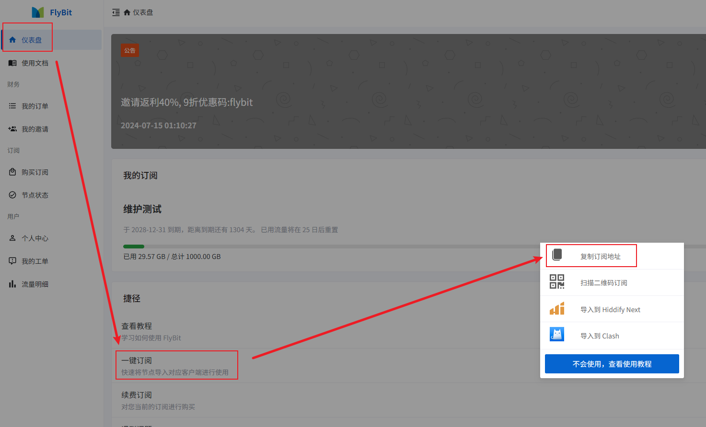Click the QR code scan icon
This screenshot has width=706, height=427.
[557, 282]
